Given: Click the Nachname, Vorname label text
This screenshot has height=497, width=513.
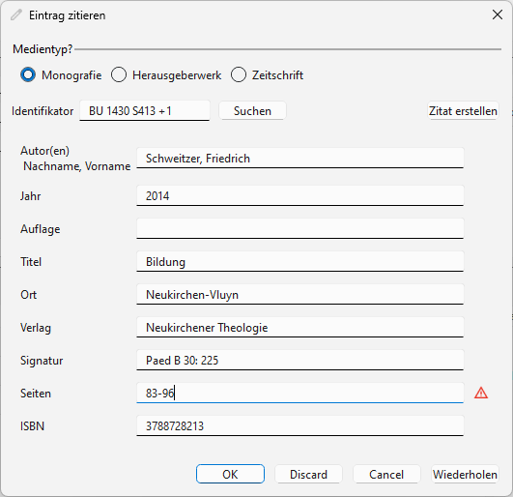Looking at the screenshot, I should pyautogui.click(x=77, y=166).
